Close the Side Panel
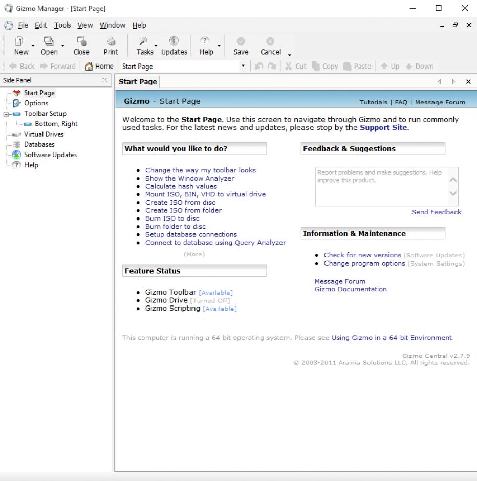Image resolution: width=477 pixels, height=481 pixels. pyautogui.click(x=104, y=80)
